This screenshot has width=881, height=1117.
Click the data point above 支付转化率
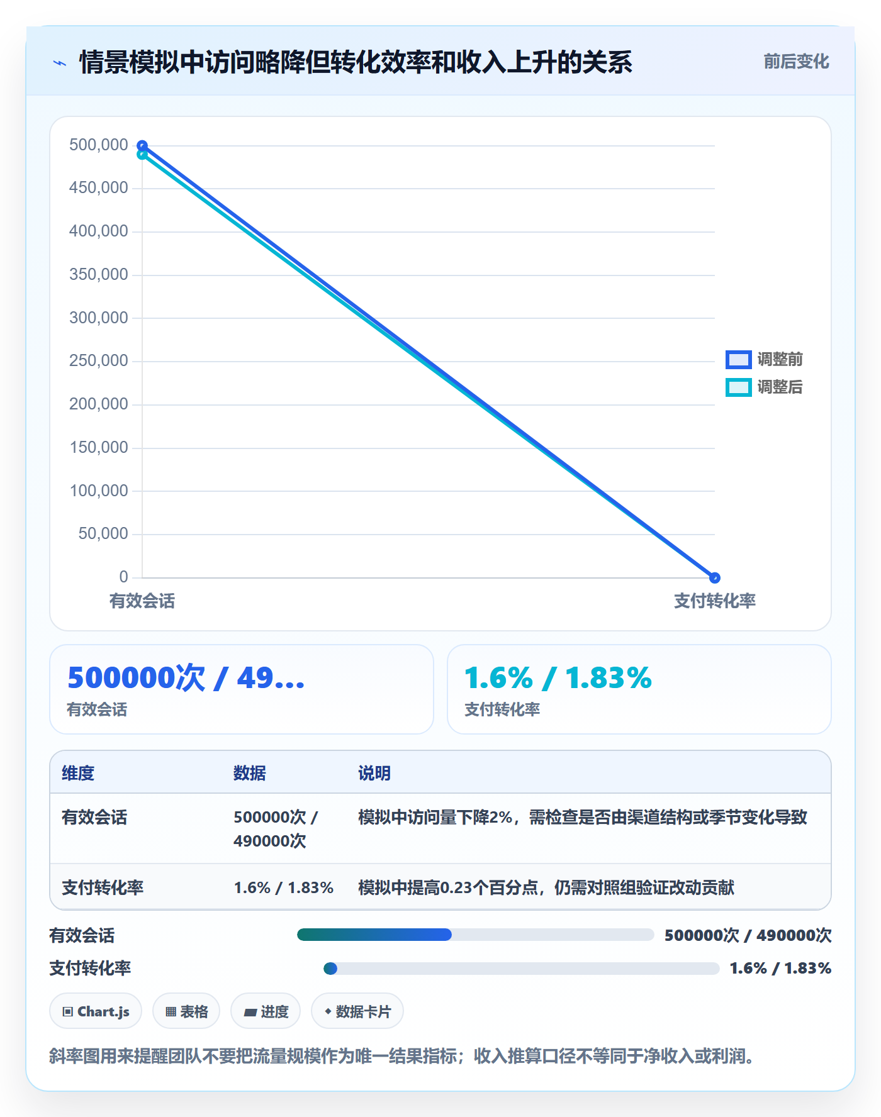[x=714, y=577]
